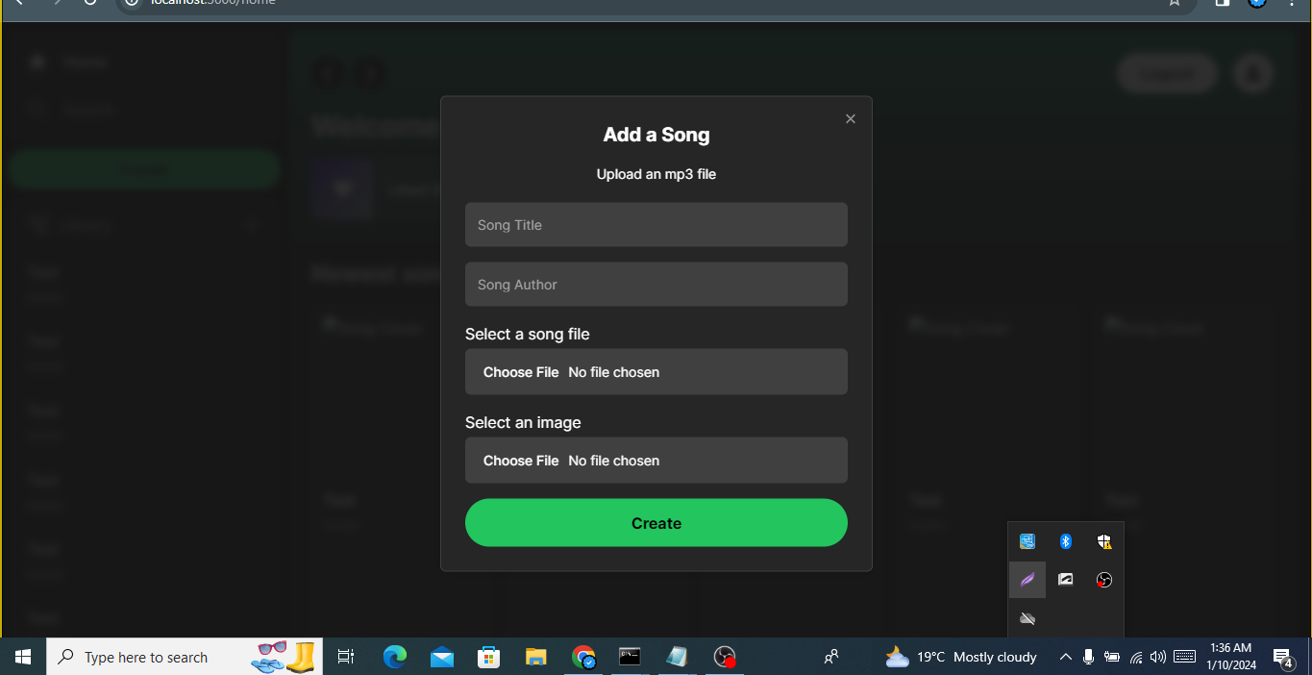Click the white signal-curve tray icon
This screenshot has width=1312, height=675.
click(1065, 580)
